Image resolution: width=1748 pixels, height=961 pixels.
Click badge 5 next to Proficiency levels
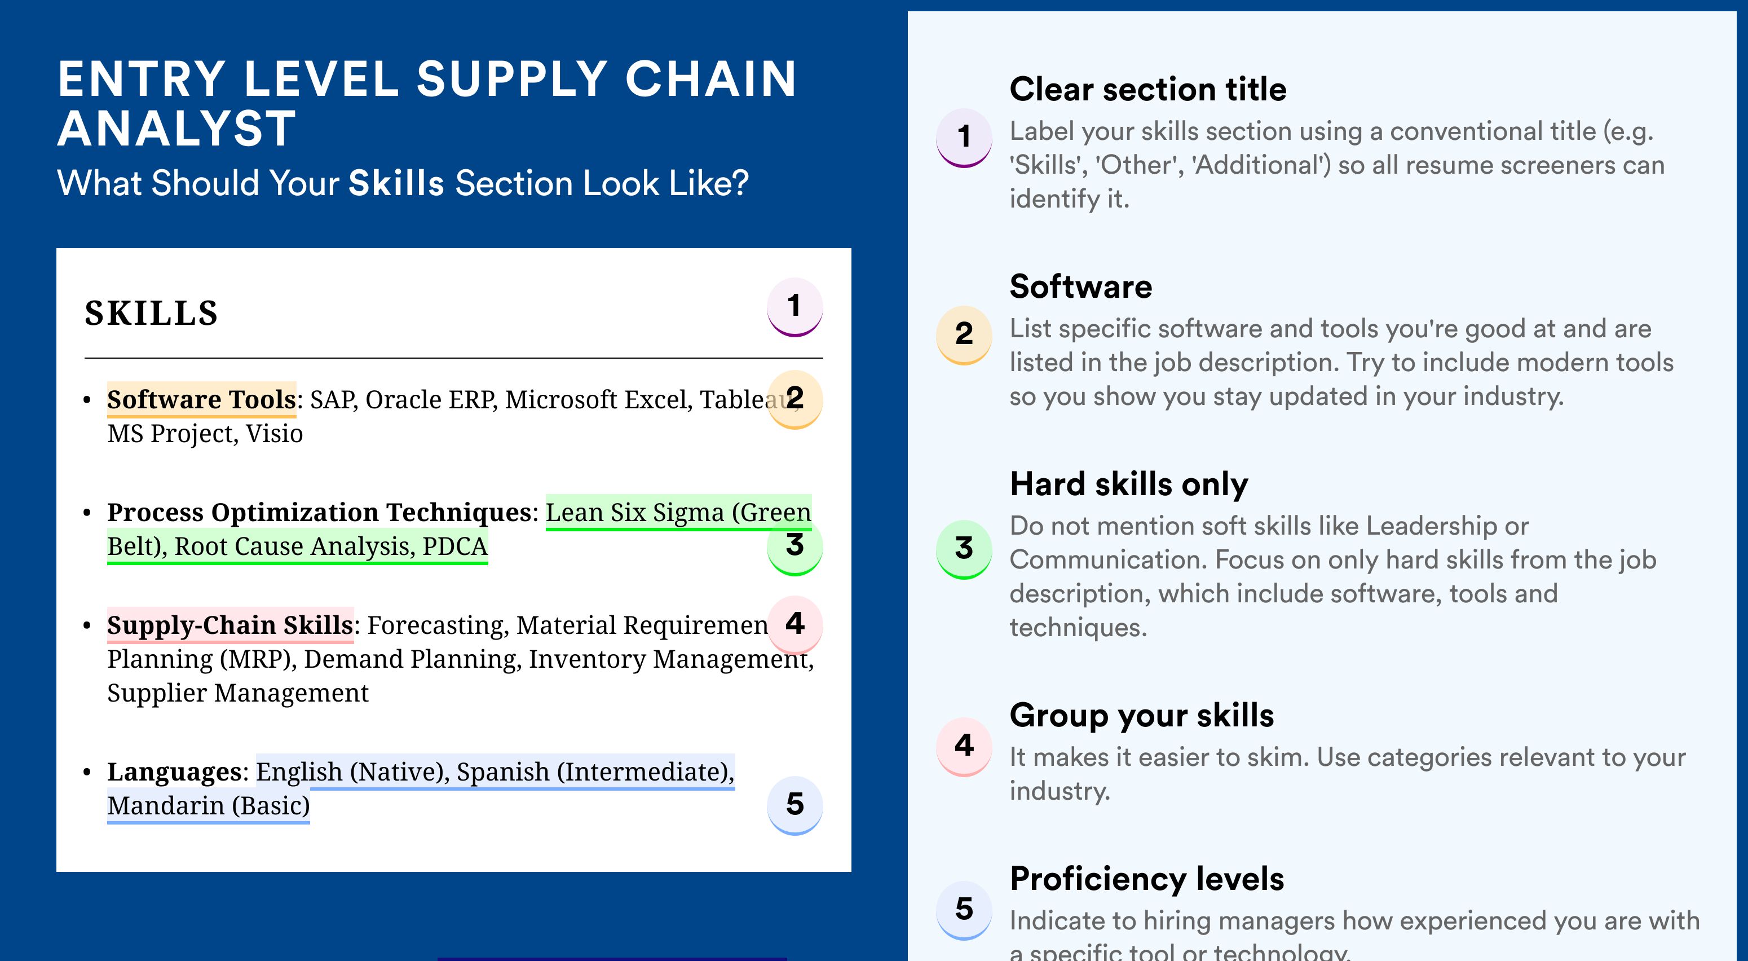[x=964, y=910]
